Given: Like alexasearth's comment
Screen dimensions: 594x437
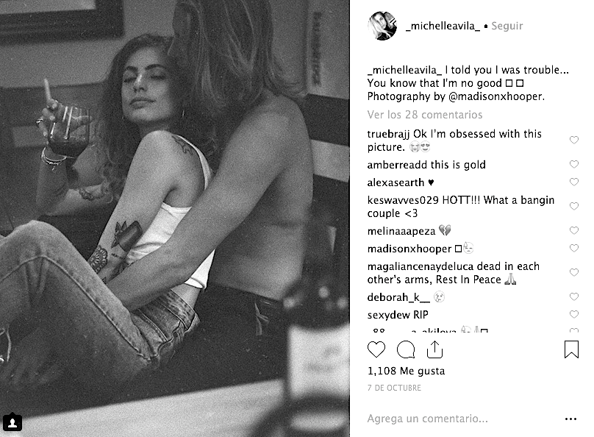Looking at the screenshot, I should (574, 182).
